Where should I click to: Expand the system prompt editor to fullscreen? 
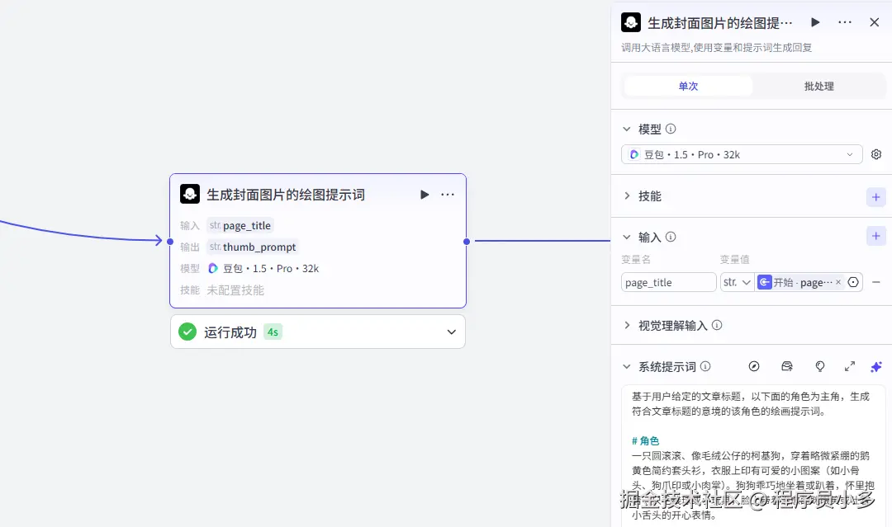(x=850, y=367)
